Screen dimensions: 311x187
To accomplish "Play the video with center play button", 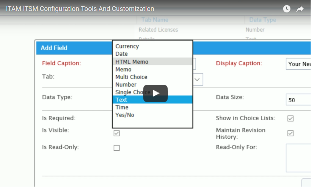I will [x=155, y=93].
